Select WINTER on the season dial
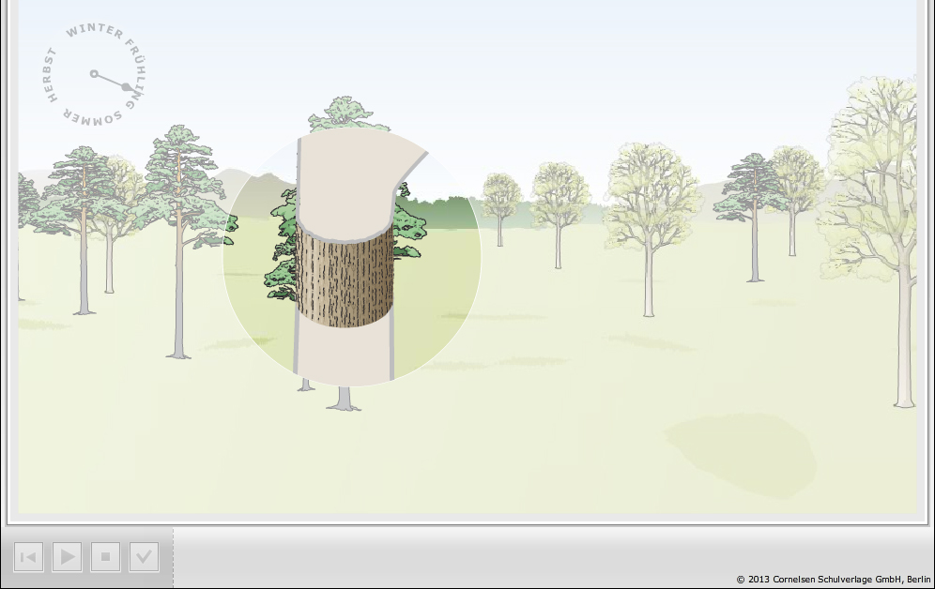The image size is (935, 589). (x=94, y=32)
